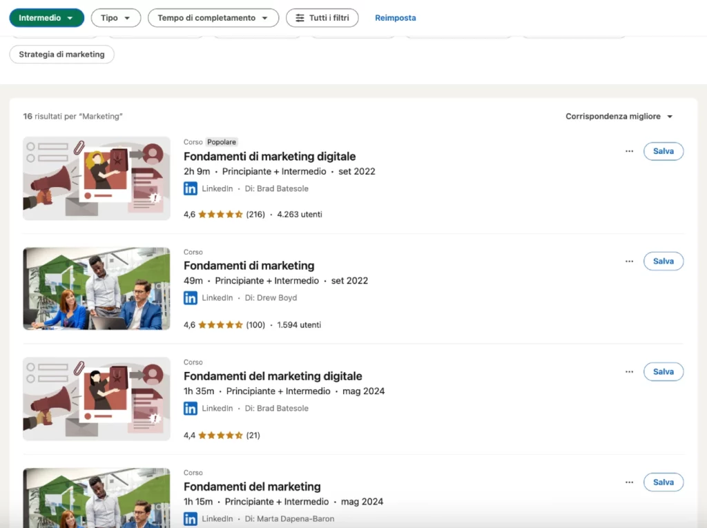Open course title Fondamenti del marketing digitale

pyautogui.click(x=273, y=376)
